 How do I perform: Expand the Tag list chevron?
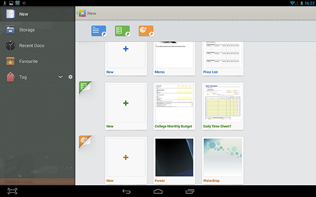click(61, 77)
